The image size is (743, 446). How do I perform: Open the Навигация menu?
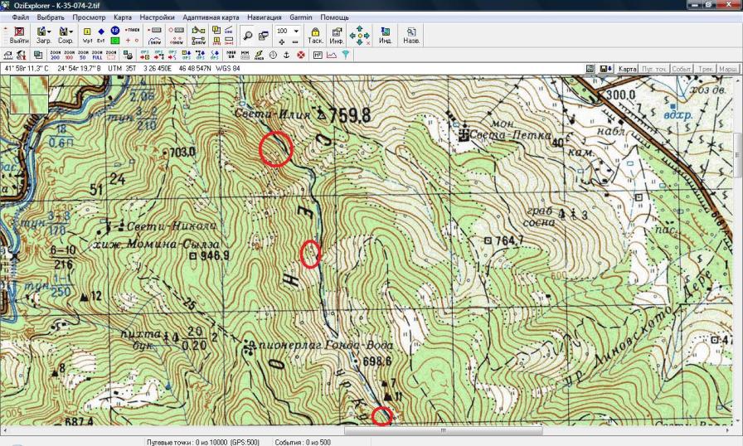pos(265,17)
